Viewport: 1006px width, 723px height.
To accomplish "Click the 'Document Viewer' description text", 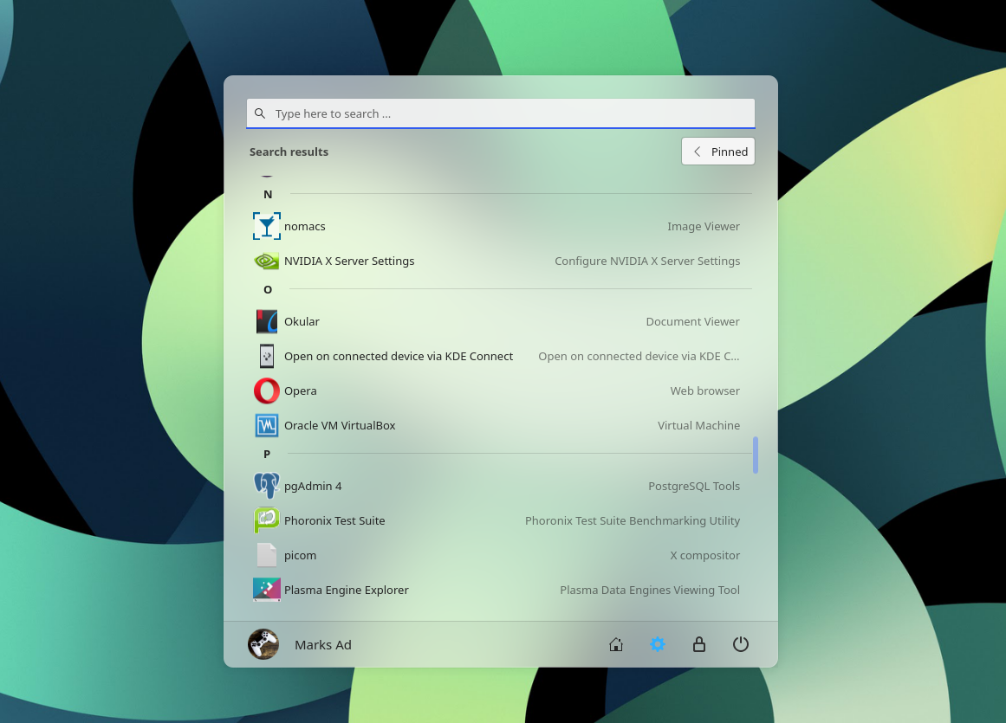I will click(x=693, y=322).
